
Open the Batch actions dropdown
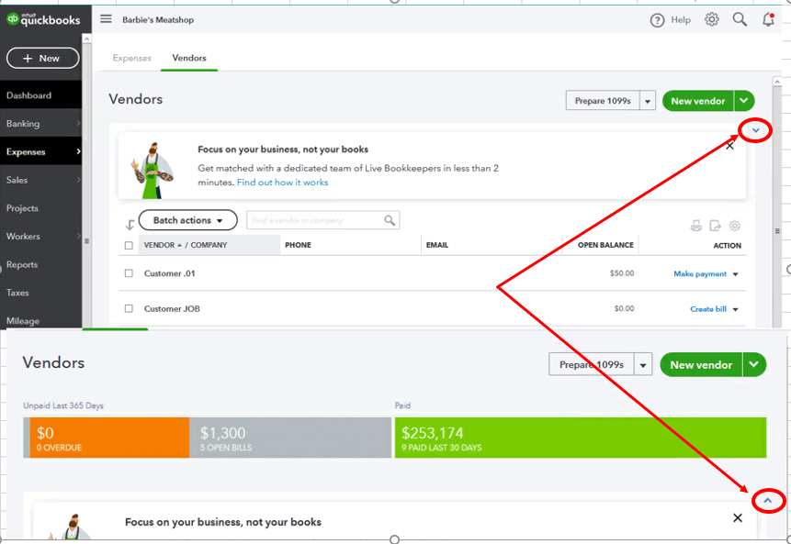pyautogui.click(x=187, y=220)
